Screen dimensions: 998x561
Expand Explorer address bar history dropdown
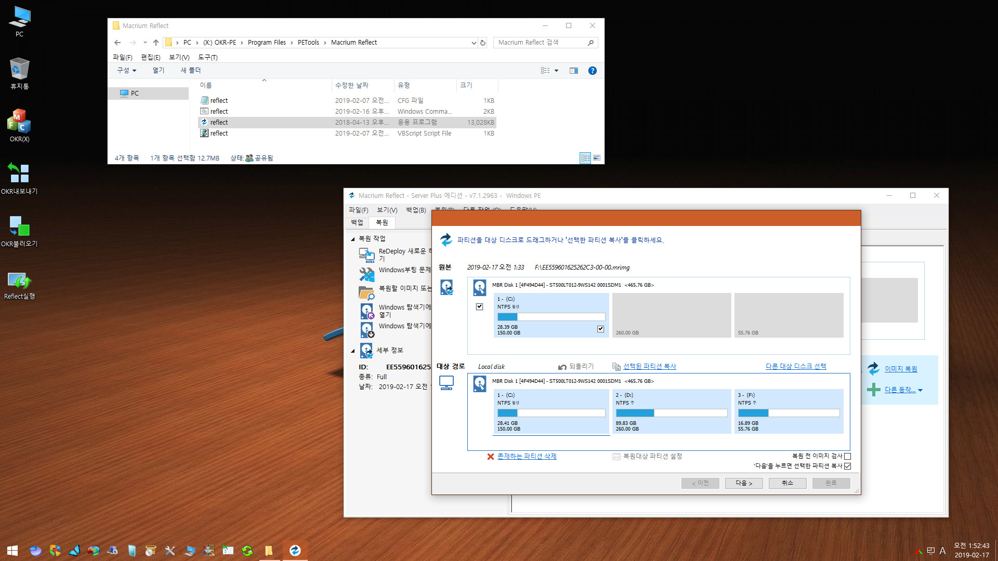click(x=474, y=43)
